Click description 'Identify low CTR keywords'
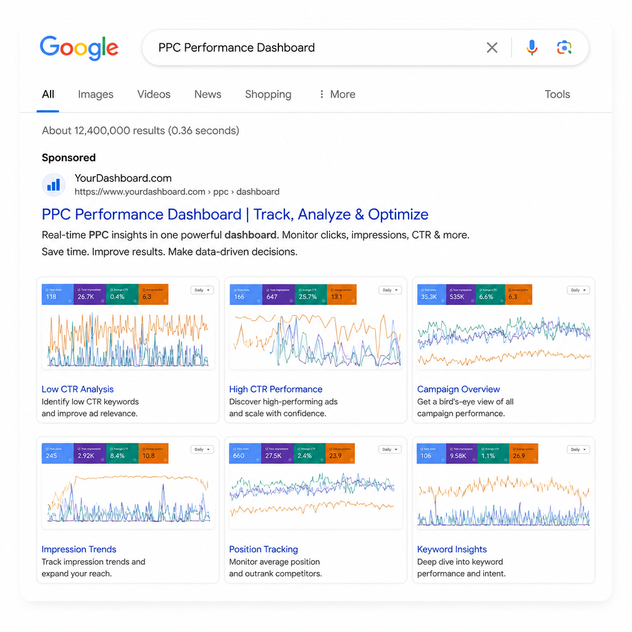The image size is (632, 632). point(90,402)
